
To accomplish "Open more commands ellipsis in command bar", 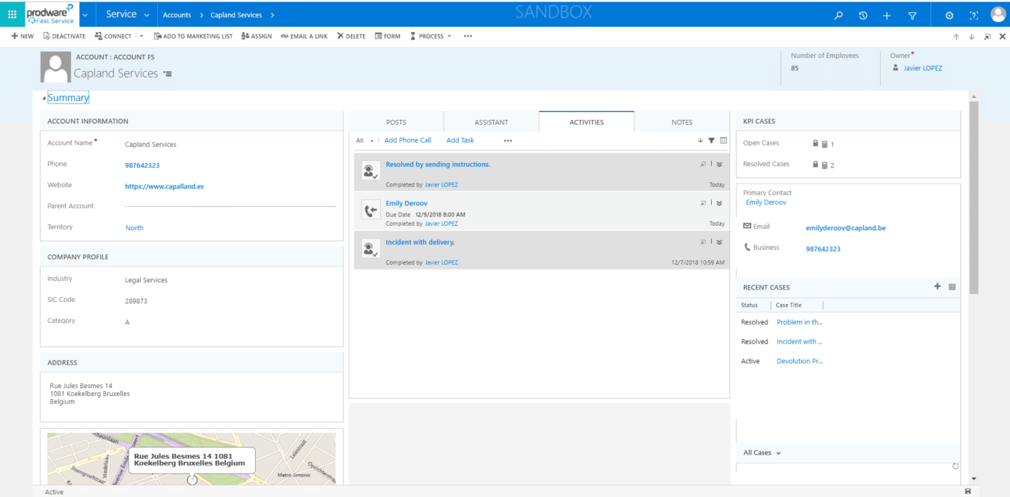I will (468, 36).
